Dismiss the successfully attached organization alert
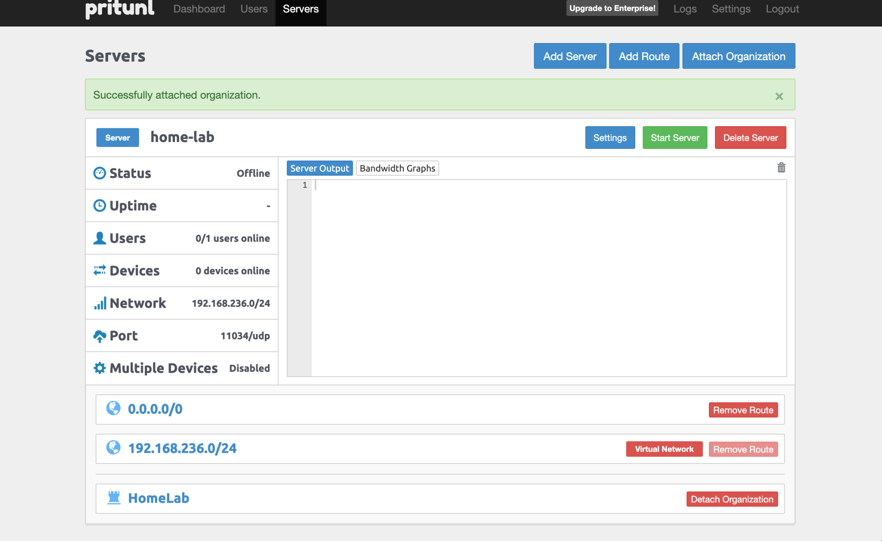 [x=779, y=96]
